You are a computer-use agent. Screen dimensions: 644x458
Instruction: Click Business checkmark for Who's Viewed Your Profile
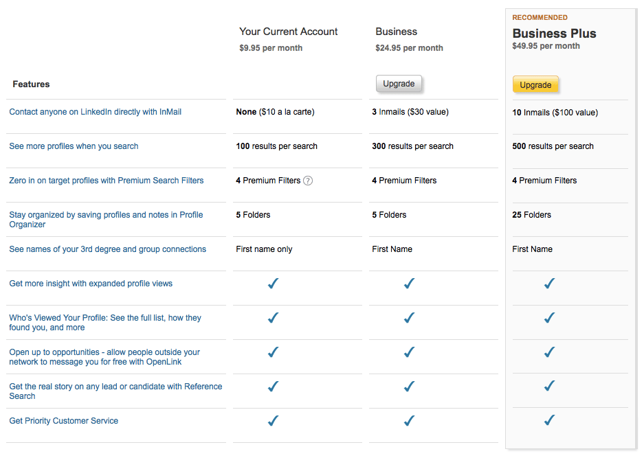click(x=409, y=318)
